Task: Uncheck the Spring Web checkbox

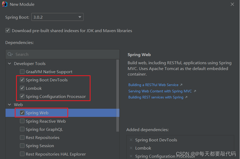Action: tap(22, 113)
